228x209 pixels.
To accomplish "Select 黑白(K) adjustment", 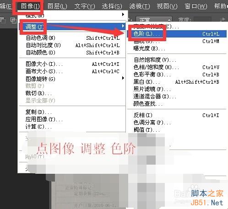I will 177,82.
